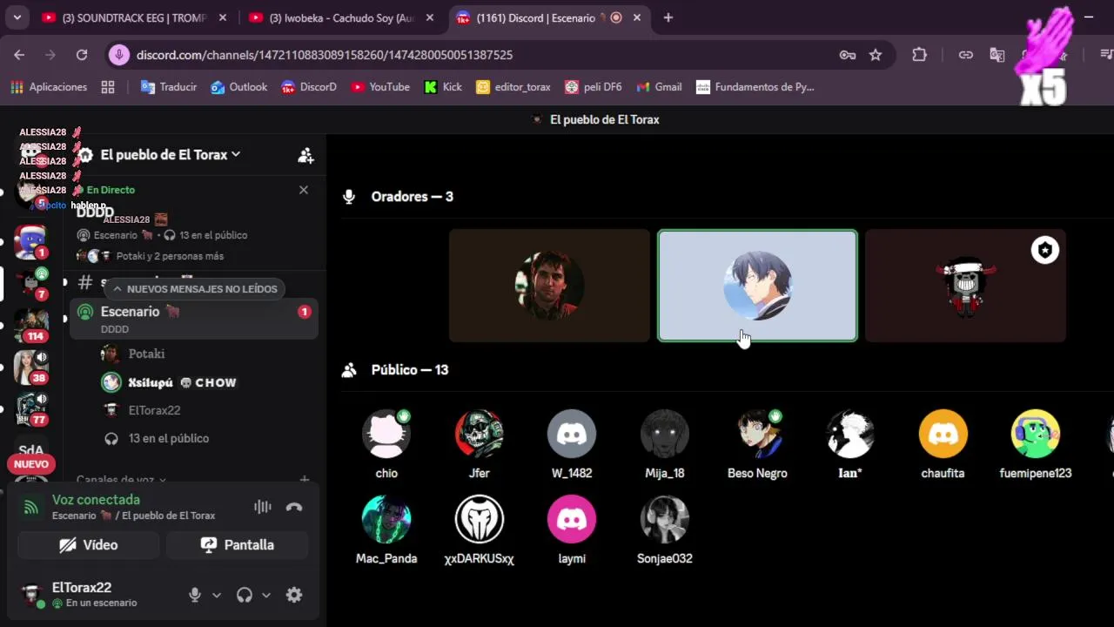Open the microphone input options arrow
The image size is (1114, 627).
(217, 595)
